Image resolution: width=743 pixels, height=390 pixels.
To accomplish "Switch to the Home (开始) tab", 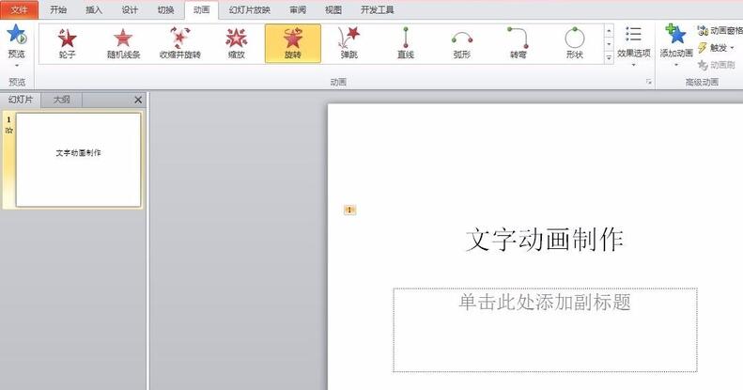I will (x=58, y=10).
